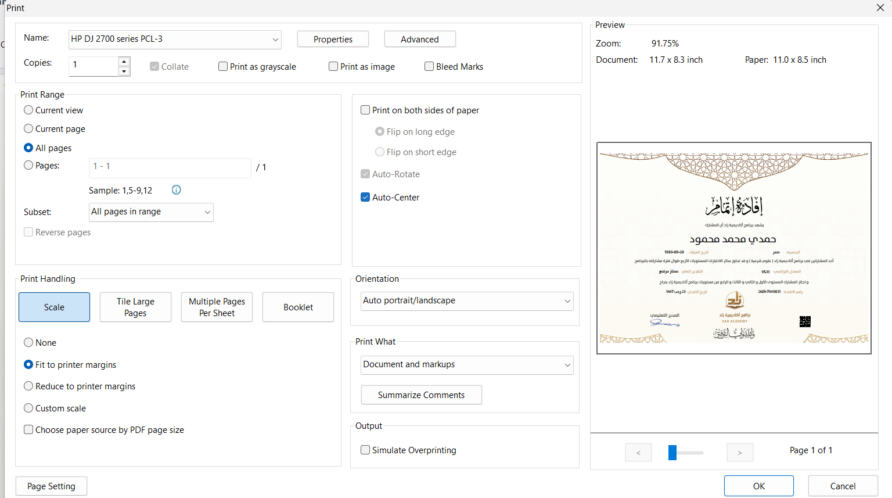Go to previous preview page arrow
This screenshot has width=892, height=498.
coord(638,452)
